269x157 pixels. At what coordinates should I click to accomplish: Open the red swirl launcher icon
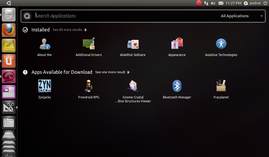coord(9,76)
